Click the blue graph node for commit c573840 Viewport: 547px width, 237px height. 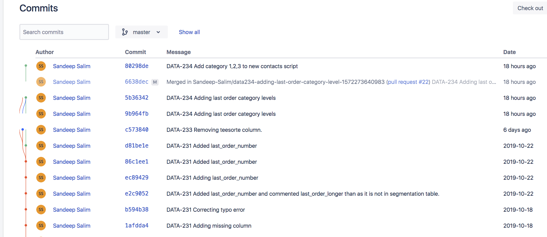click(x=23, y=129)
